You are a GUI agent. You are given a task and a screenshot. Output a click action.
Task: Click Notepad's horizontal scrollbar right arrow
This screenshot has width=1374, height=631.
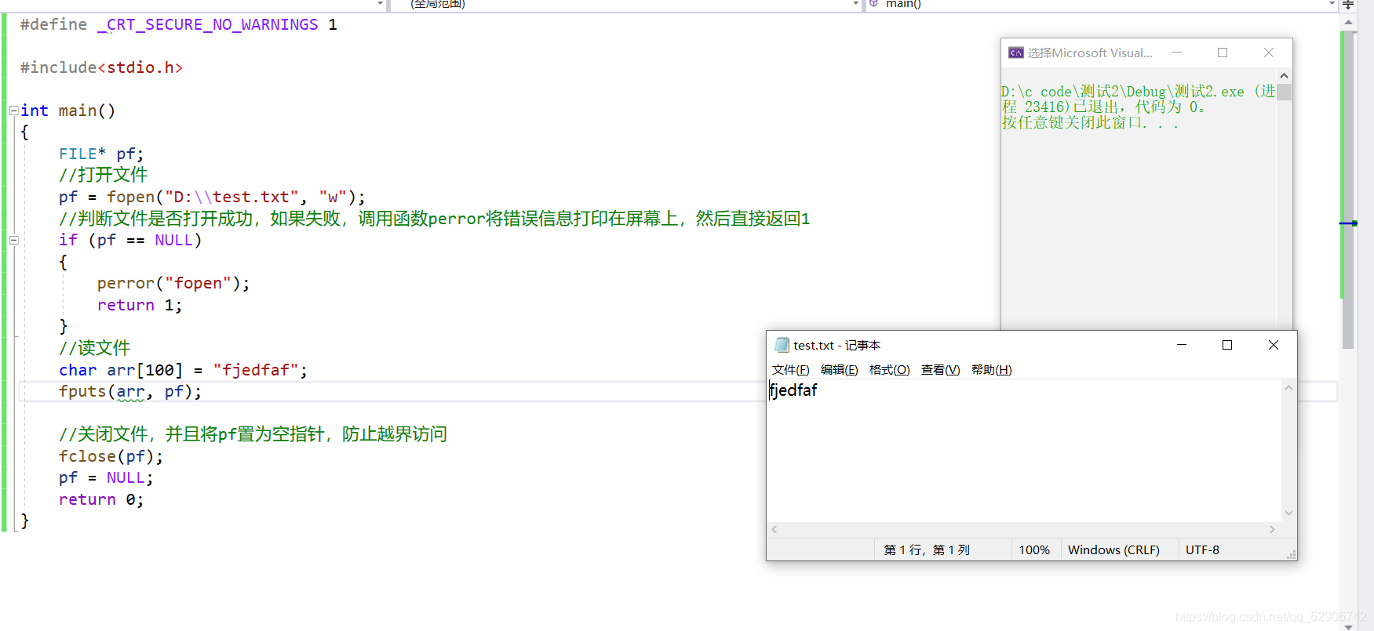click(1272, 530)
